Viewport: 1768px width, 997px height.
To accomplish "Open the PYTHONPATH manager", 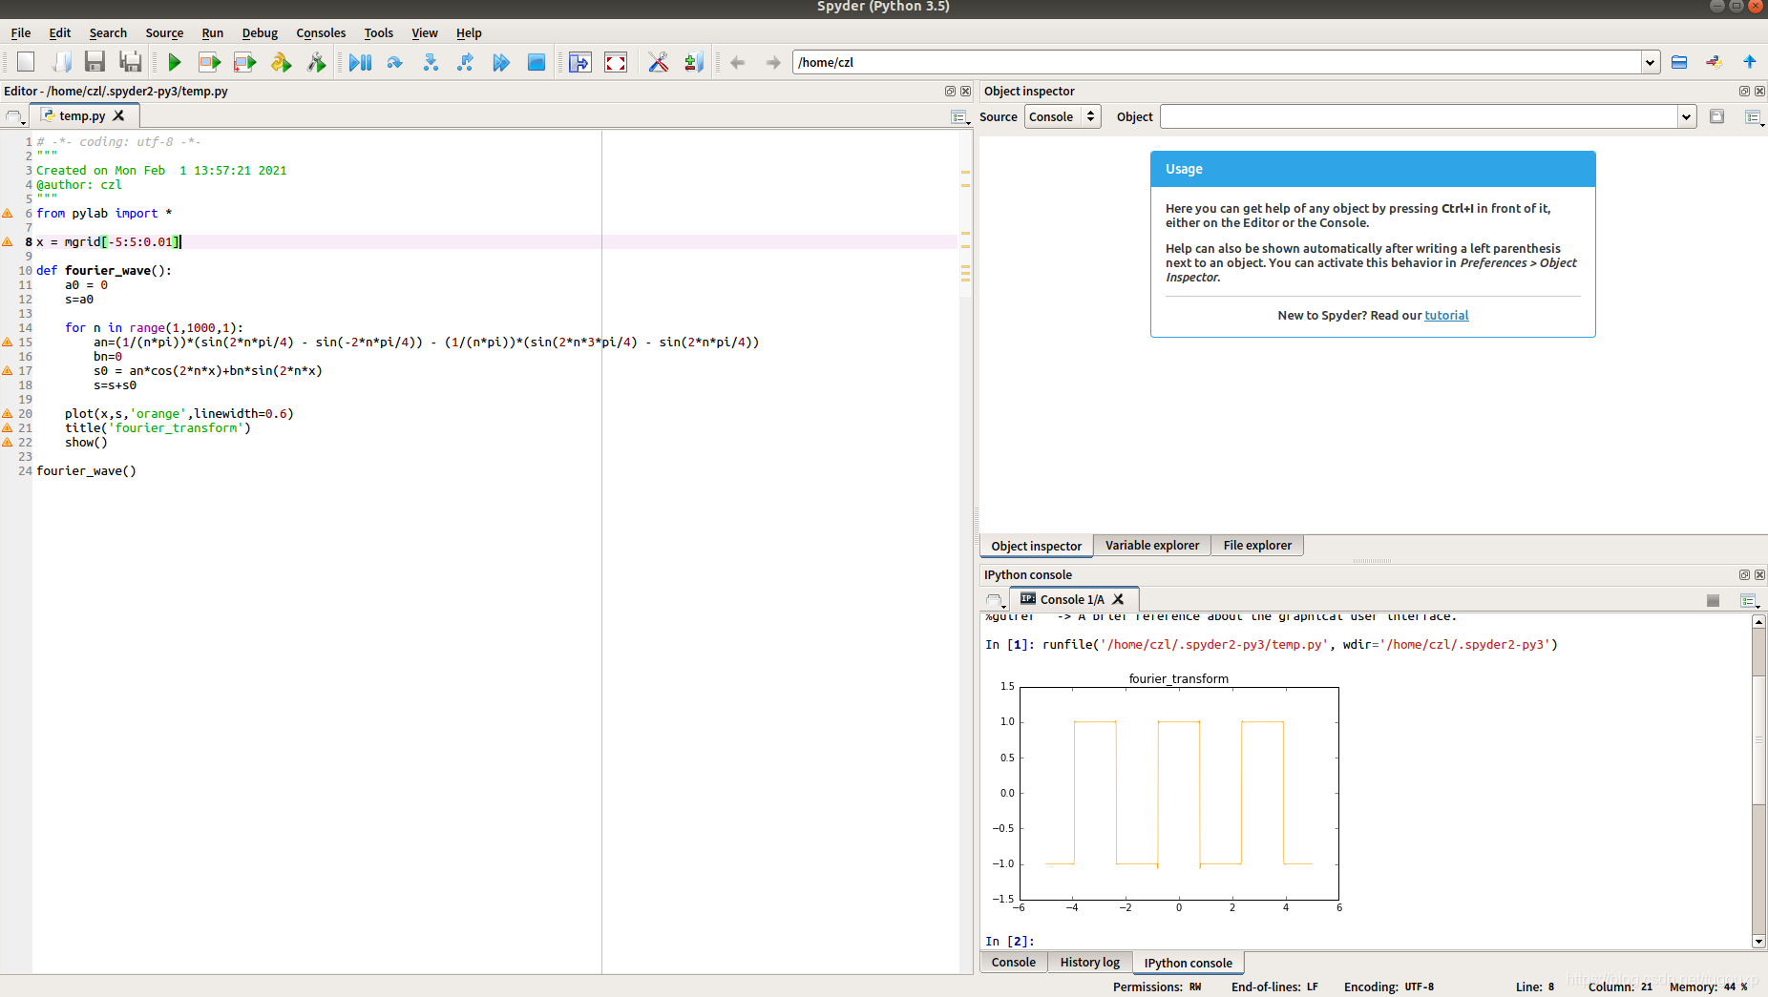I will pyautogui.click(x=694, y=62).
